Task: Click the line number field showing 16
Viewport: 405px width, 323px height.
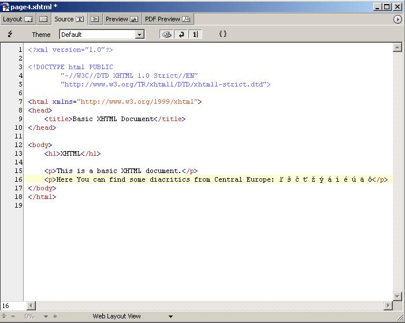Action: tap(13, 306)
